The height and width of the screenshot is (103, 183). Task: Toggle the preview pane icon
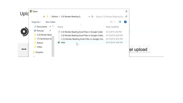point(119,22)
